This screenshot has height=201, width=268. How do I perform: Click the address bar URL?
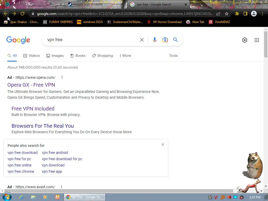click(x=125, y=14)
